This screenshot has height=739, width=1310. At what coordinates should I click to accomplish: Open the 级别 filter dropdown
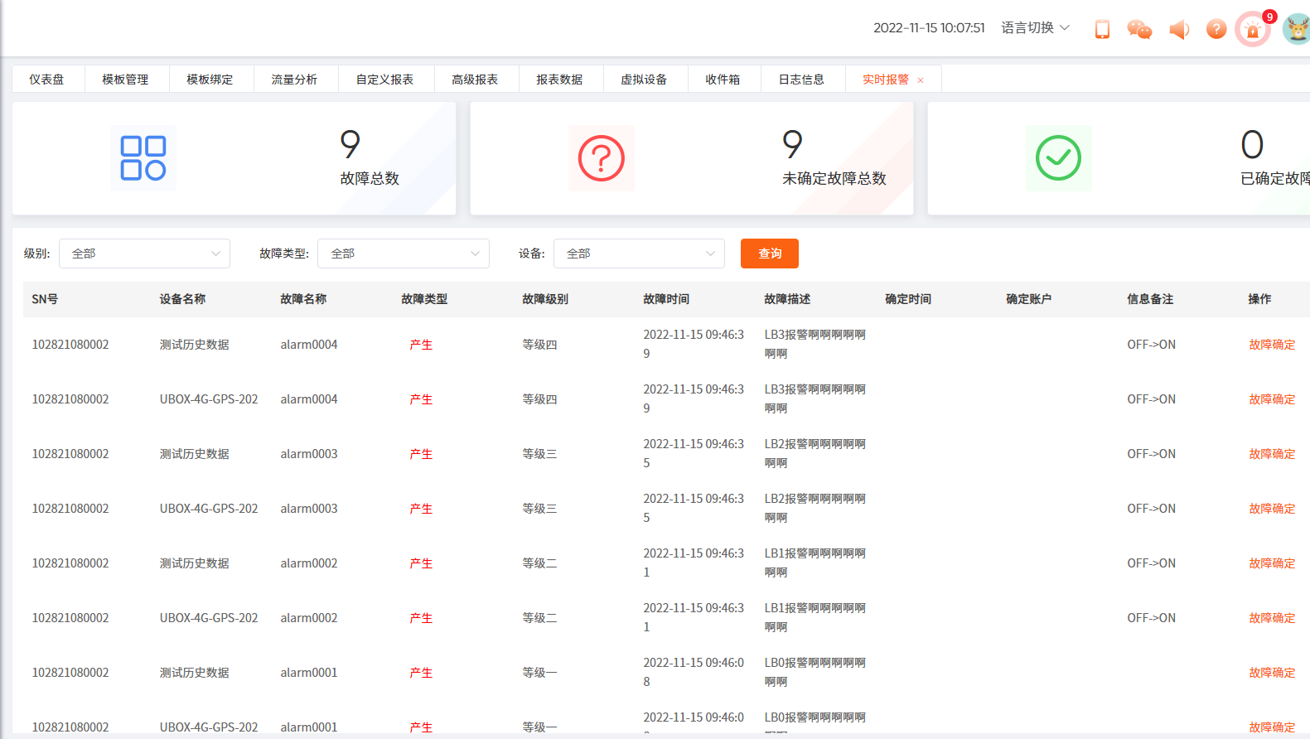144,254
